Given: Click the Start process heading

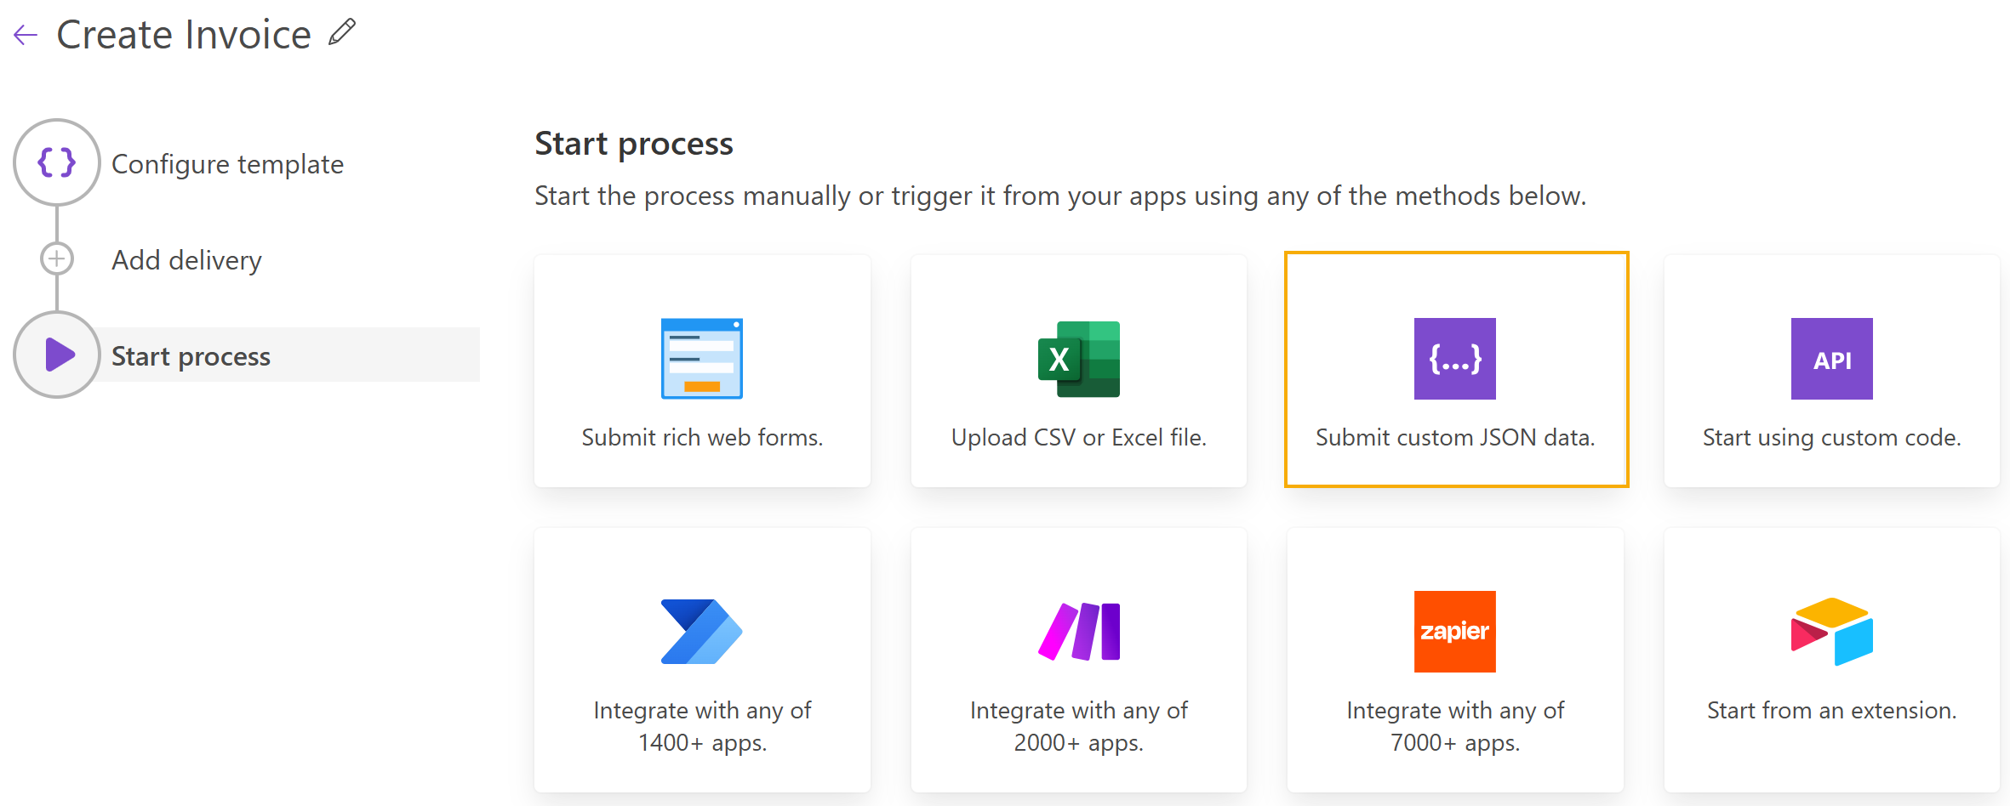Looking at the screenshot, I should click(634, 144).
